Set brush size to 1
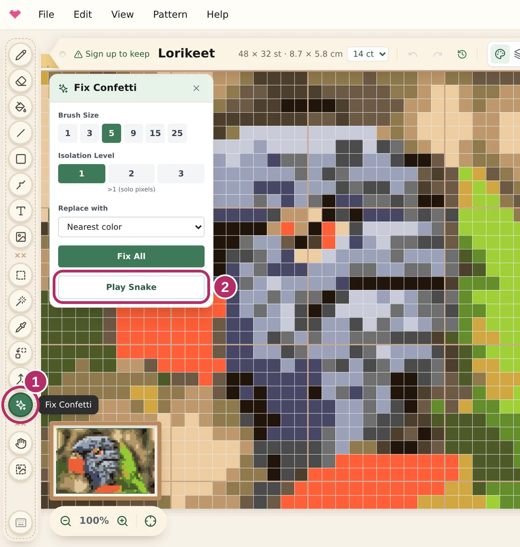 coord(68,133)
